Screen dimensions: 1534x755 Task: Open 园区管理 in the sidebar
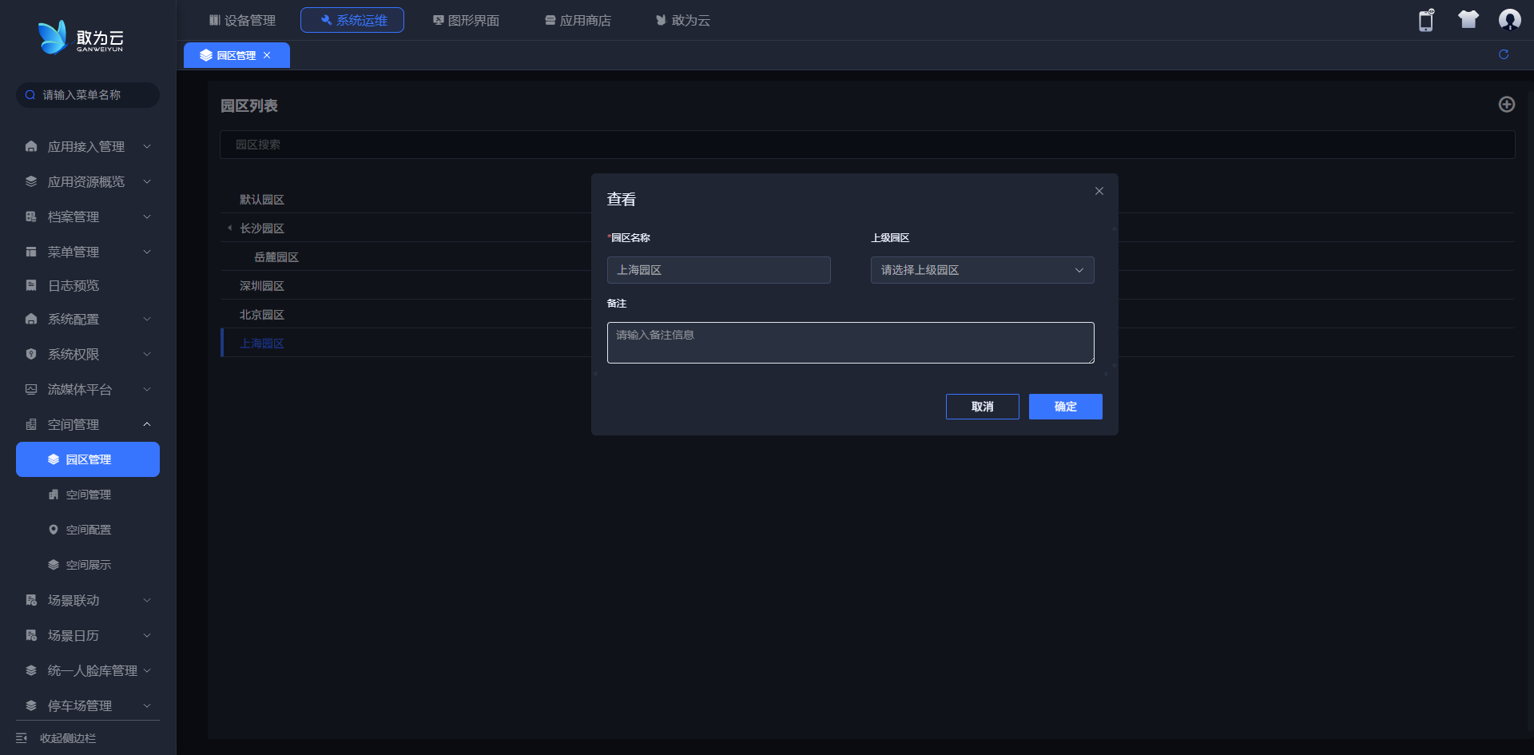88,459
